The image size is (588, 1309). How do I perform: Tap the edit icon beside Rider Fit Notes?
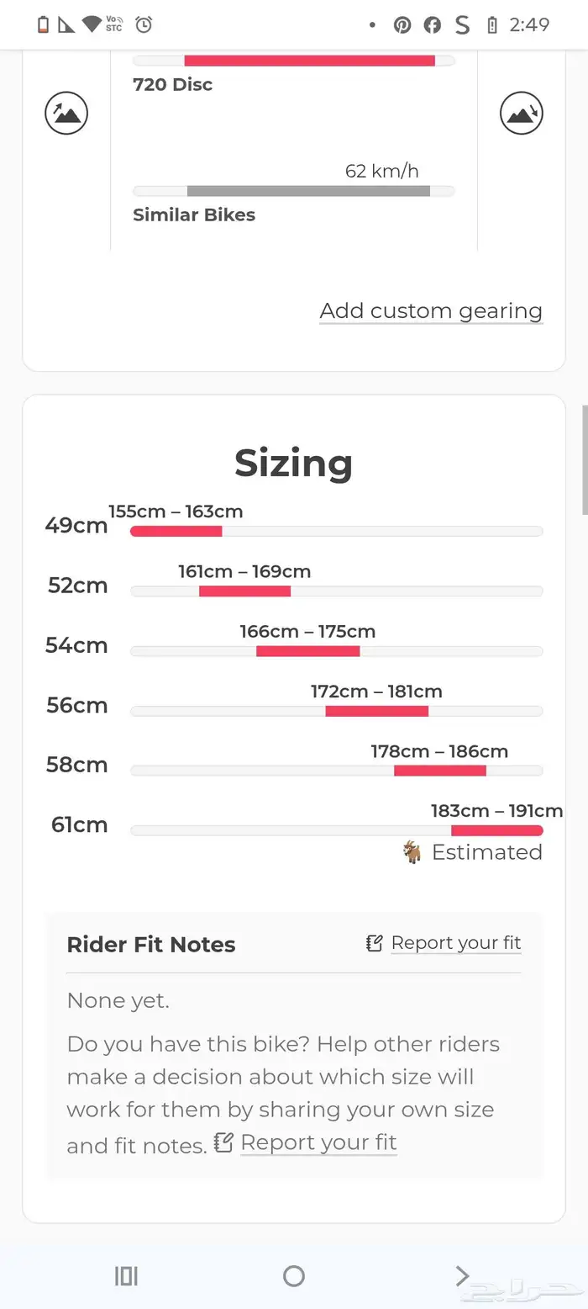(x=375, y=943)
